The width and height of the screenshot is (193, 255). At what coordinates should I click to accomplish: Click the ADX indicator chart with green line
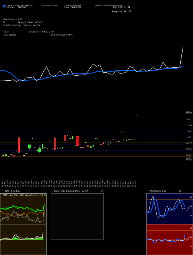[23, 209]
